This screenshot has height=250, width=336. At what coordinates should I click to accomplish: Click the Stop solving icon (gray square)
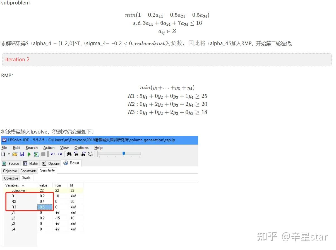pos(43,154)
